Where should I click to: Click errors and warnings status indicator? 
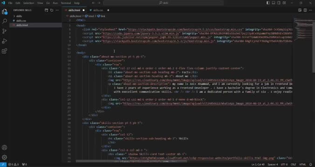point(14,165)
